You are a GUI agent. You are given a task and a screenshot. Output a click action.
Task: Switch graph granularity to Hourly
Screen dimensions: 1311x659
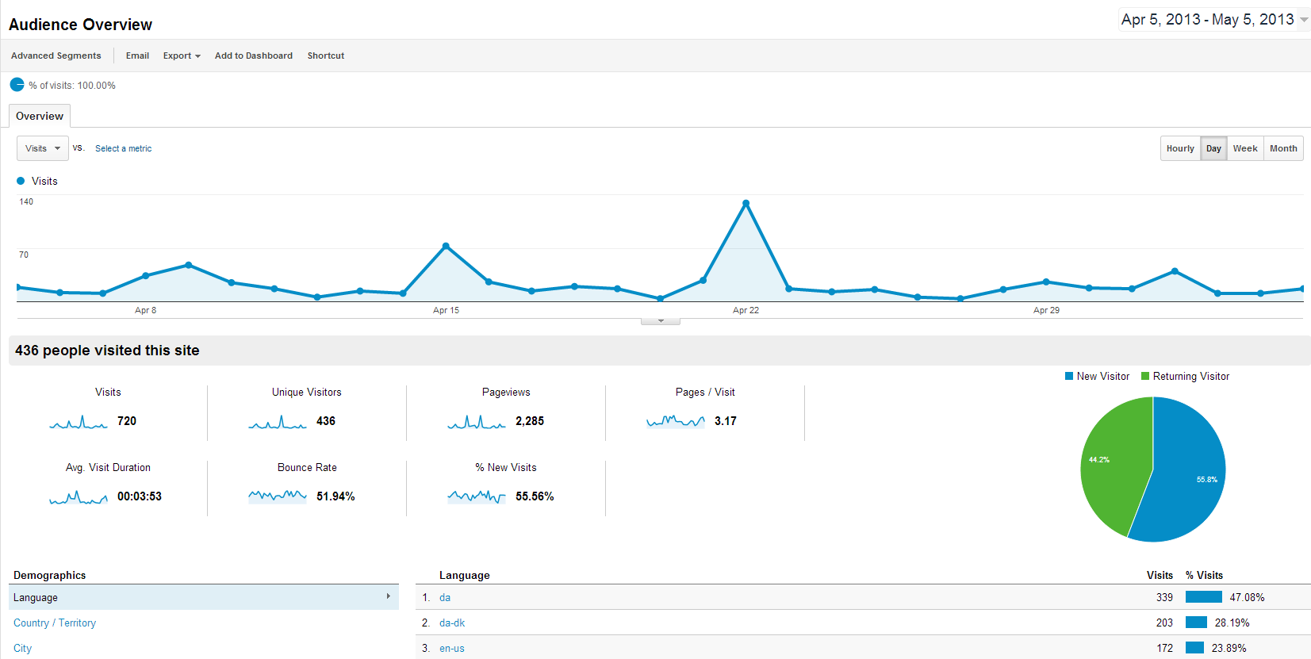pyautogui.click(x=1179, y=148)
